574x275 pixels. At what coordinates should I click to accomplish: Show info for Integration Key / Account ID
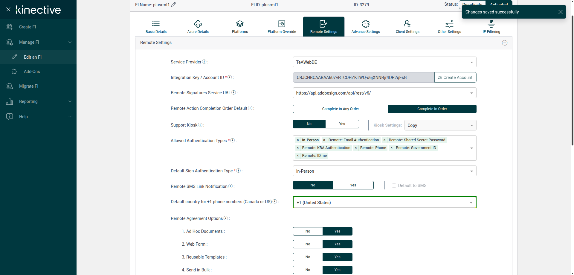click(230, 77)
